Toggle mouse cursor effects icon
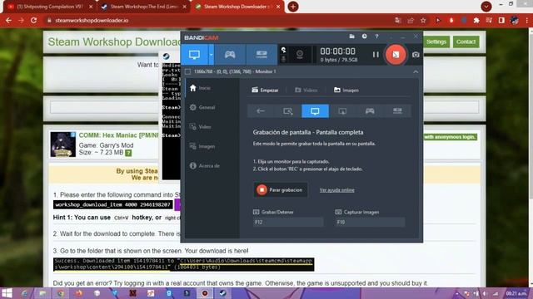This screenshot has width=533, height=299. [x=283, y=50]
